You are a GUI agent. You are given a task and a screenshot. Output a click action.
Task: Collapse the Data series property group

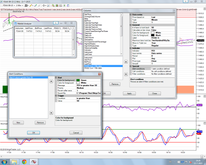tap(131, 15)
